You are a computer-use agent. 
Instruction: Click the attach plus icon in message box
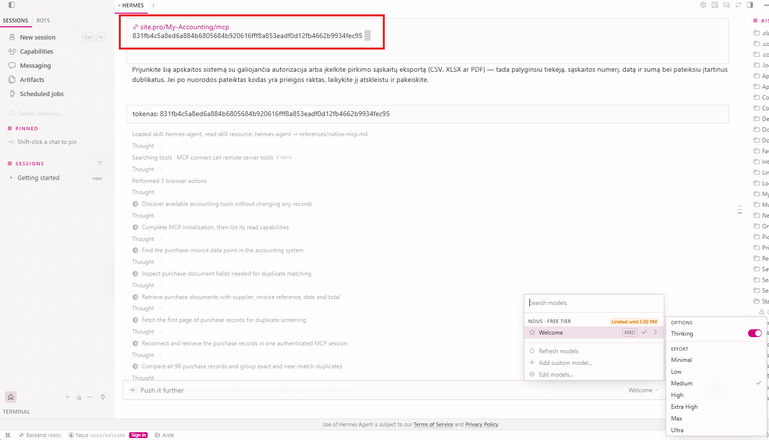point(133,390)
